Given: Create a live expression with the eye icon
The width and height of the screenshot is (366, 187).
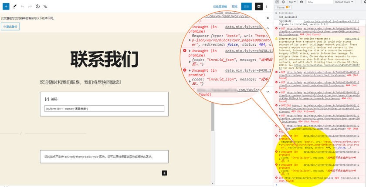Looking at the screenshot, I should [302, 2].
